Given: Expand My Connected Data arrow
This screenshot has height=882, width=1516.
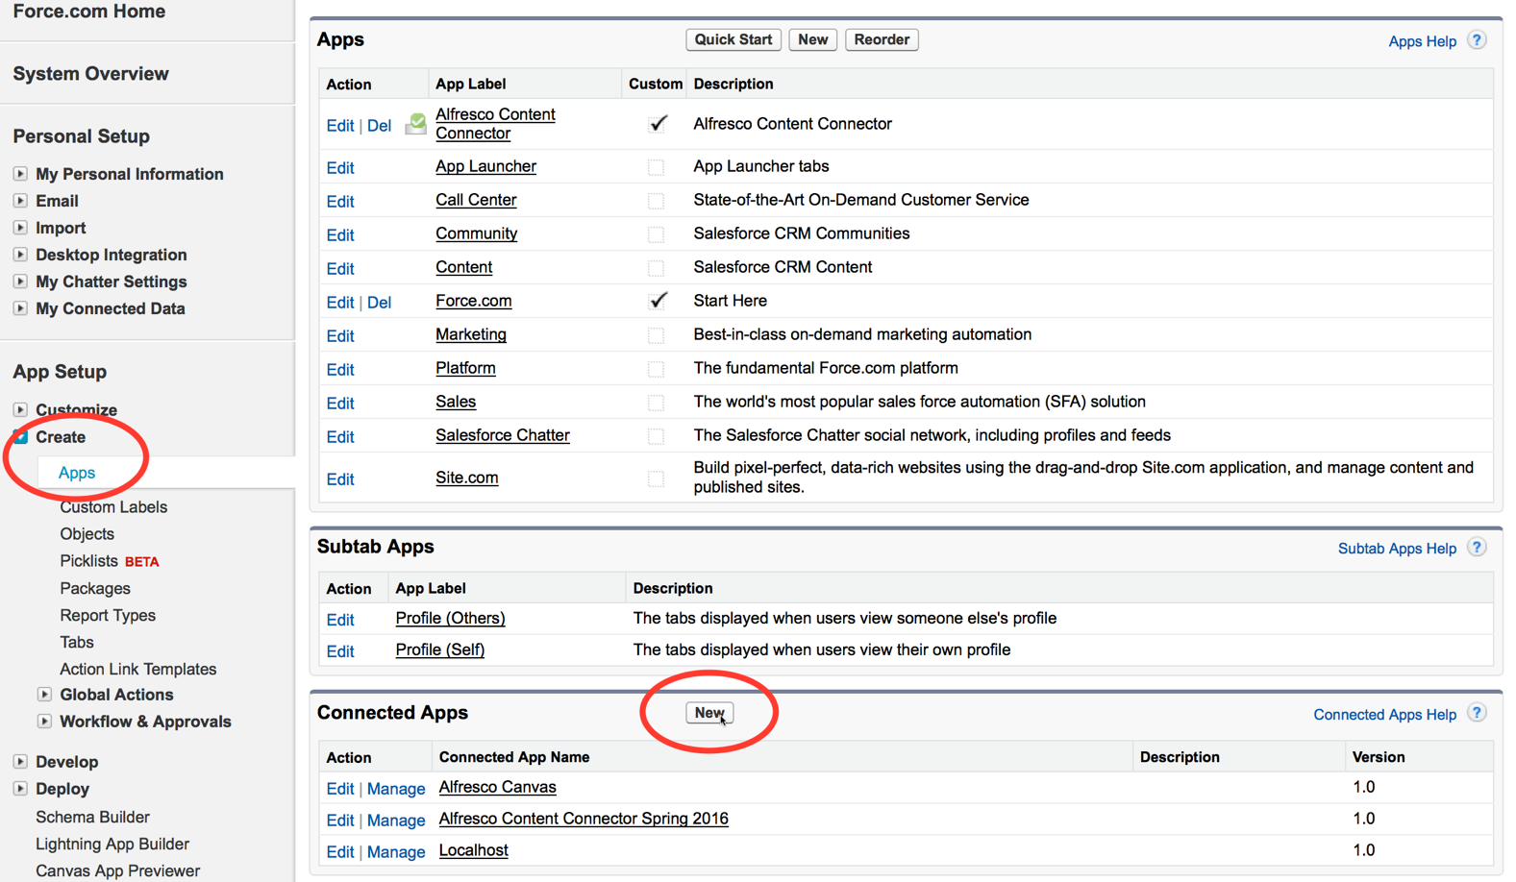Looking at the screenshot, I should pos(20,308).
